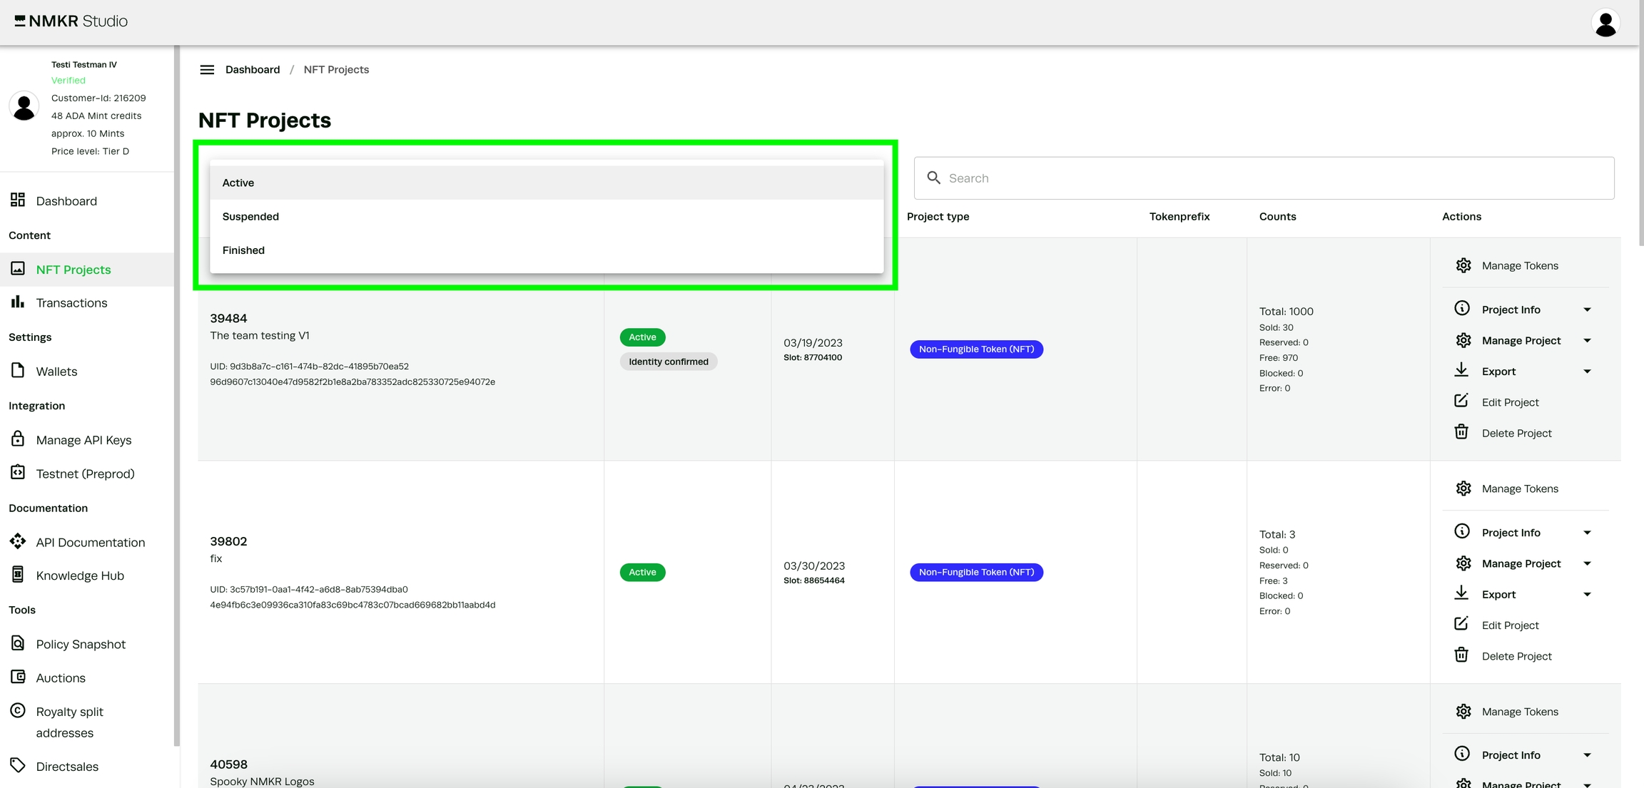
Task: Open the Policy Snapshot tool
Action: (80, 644)
